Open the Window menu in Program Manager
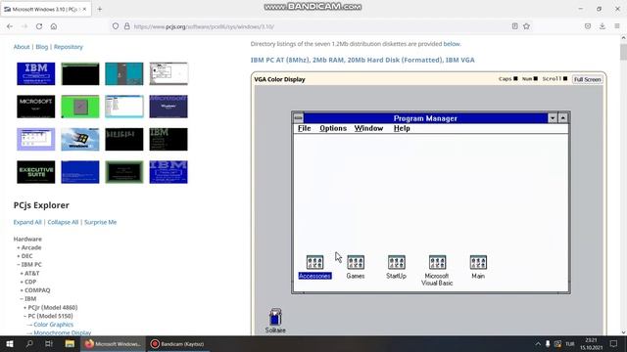This screenshot has height=352, width=627. [x=368, y=128]
